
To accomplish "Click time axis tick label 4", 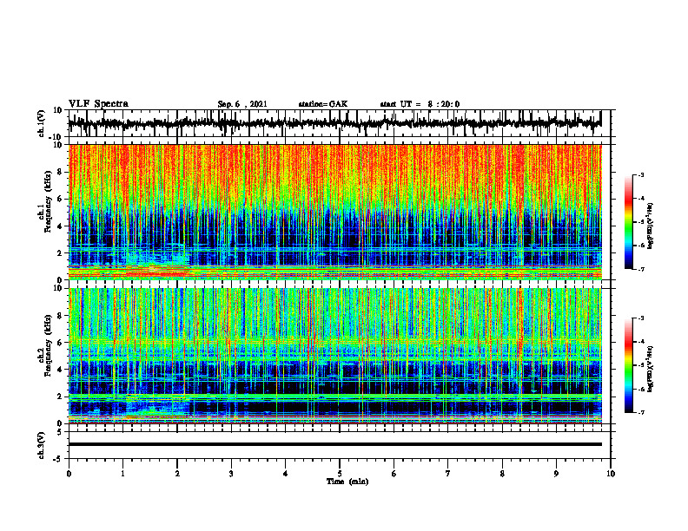I will click(x=286, y=474).
